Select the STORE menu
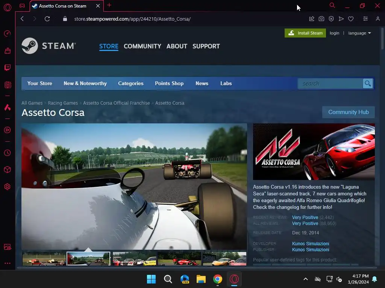385x288 pixels. (x=109, y=46)
